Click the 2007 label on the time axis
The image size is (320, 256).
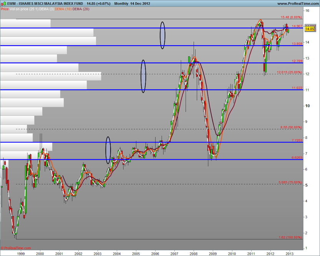pyautogui.click(x=174, y=254)
